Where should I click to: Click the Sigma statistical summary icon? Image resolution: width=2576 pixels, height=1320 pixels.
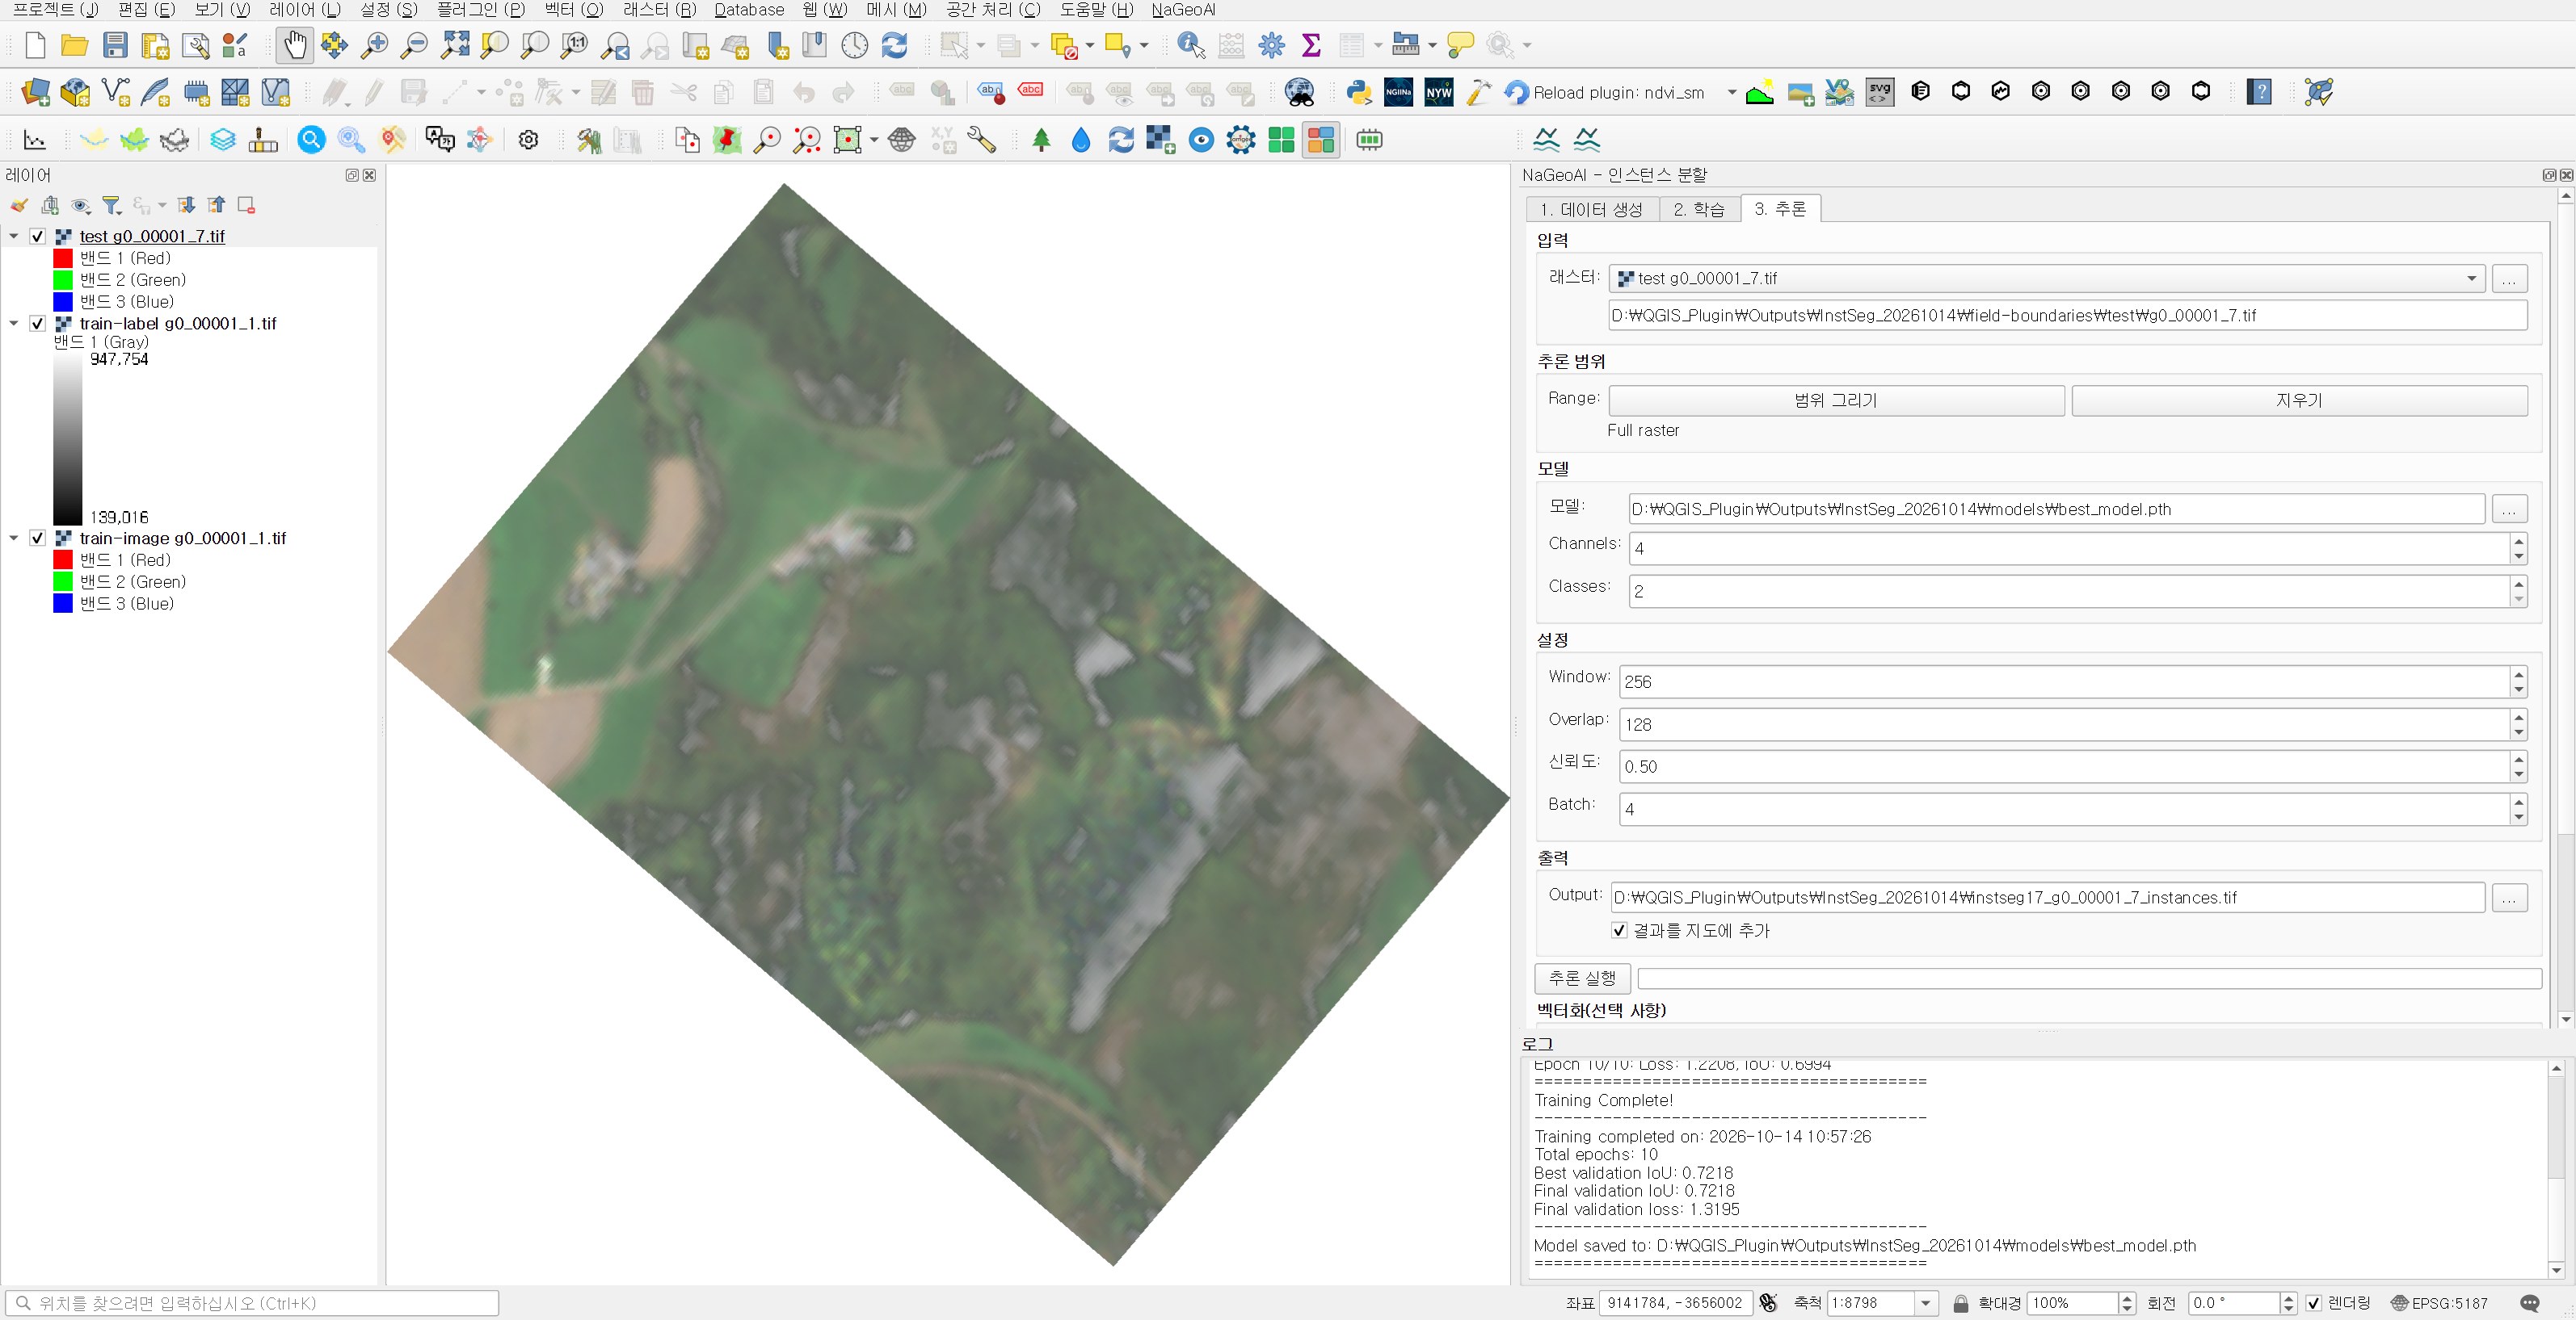click(1311, 45)
